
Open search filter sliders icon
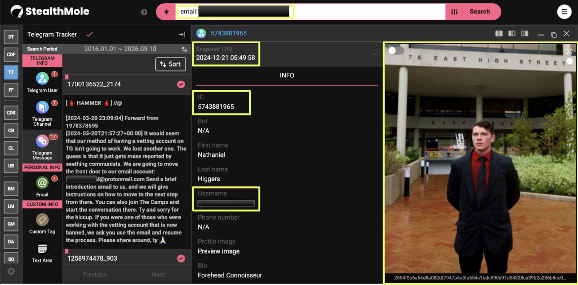[454, 12]
